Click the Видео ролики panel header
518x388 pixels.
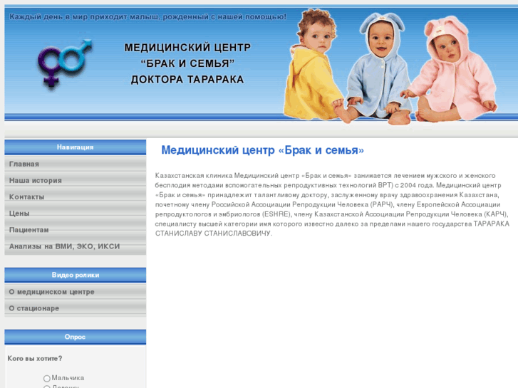tap(76, 275)
